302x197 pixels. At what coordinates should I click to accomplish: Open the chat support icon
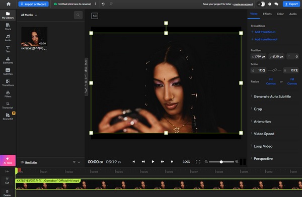pyautogui.click(x=276, y=4)
